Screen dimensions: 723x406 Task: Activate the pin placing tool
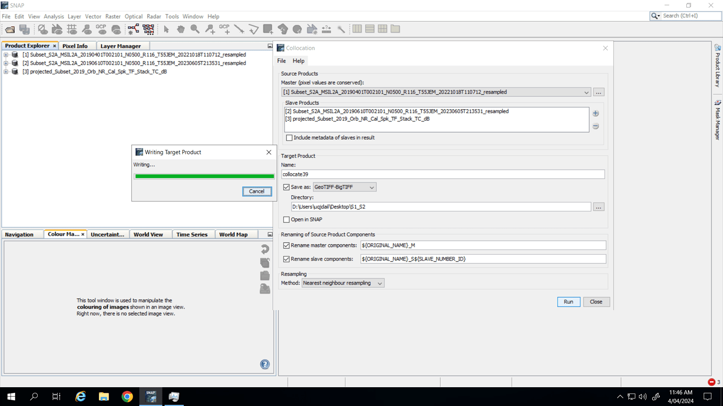[x=210, y=29]
